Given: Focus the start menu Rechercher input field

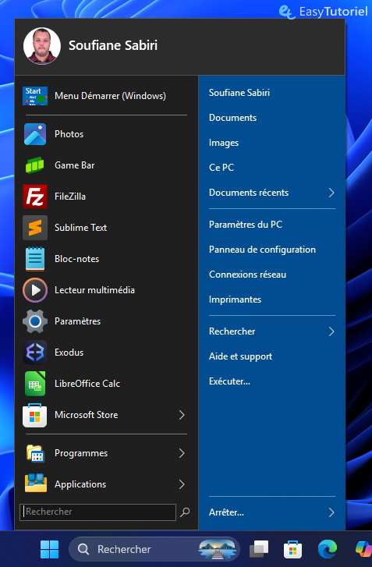Looking at the screenshot, I should pyautogui.click(x=98, y=512).
